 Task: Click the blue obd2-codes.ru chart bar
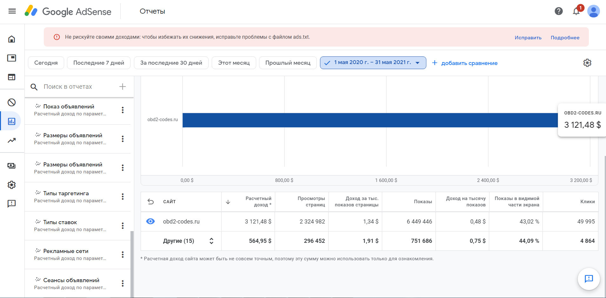pos(370,120)
